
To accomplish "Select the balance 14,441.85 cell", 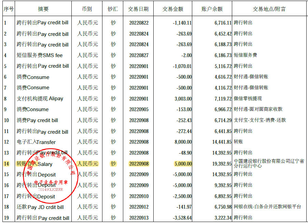I will pos(222,142).
